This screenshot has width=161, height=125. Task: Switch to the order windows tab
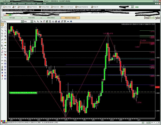pos(51,18)
